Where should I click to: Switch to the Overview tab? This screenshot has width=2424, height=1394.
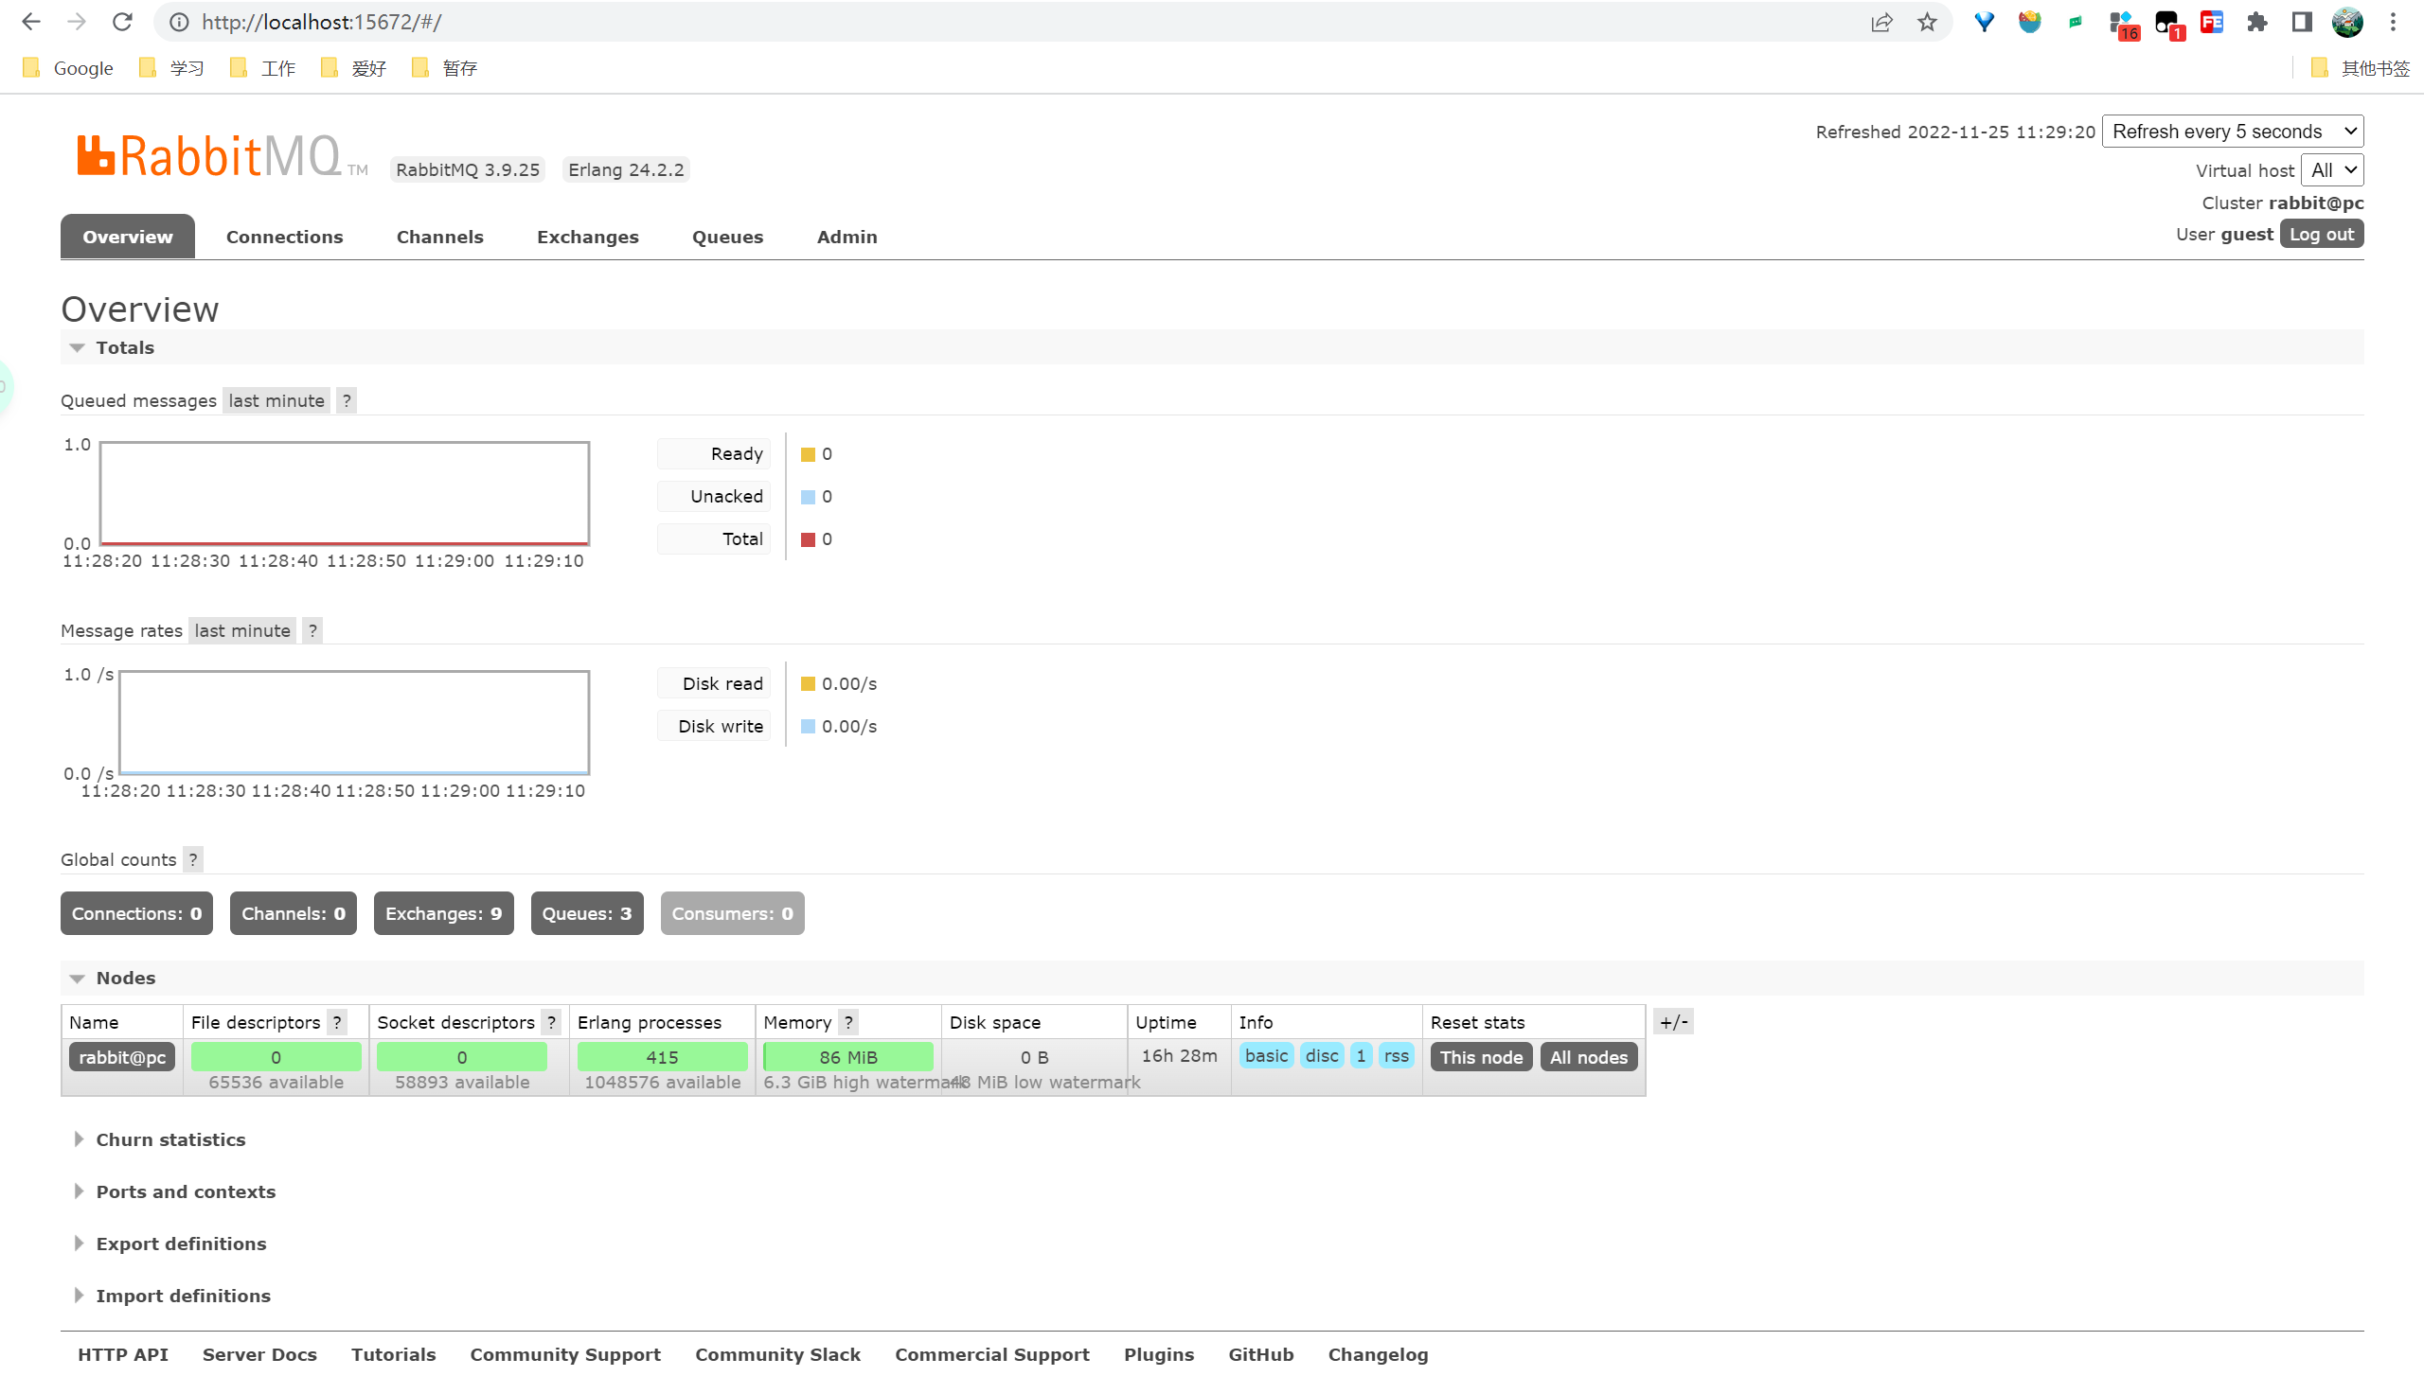coord(128,237)
